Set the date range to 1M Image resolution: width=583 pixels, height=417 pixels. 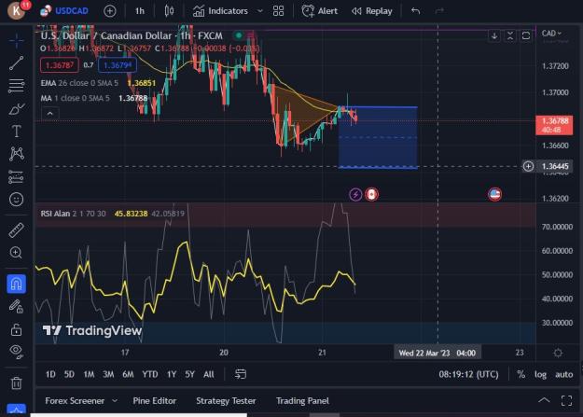tap(89, 374)
